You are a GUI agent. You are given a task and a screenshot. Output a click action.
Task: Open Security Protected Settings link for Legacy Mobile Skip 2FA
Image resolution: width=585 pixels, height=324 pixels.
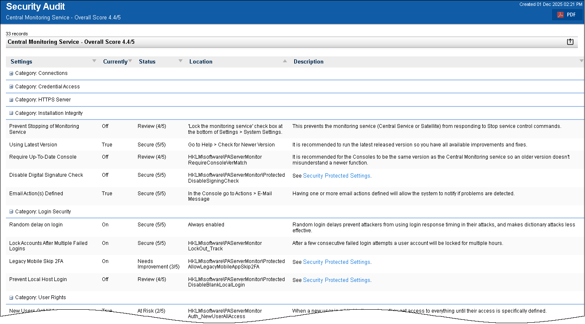coord(336,262)
